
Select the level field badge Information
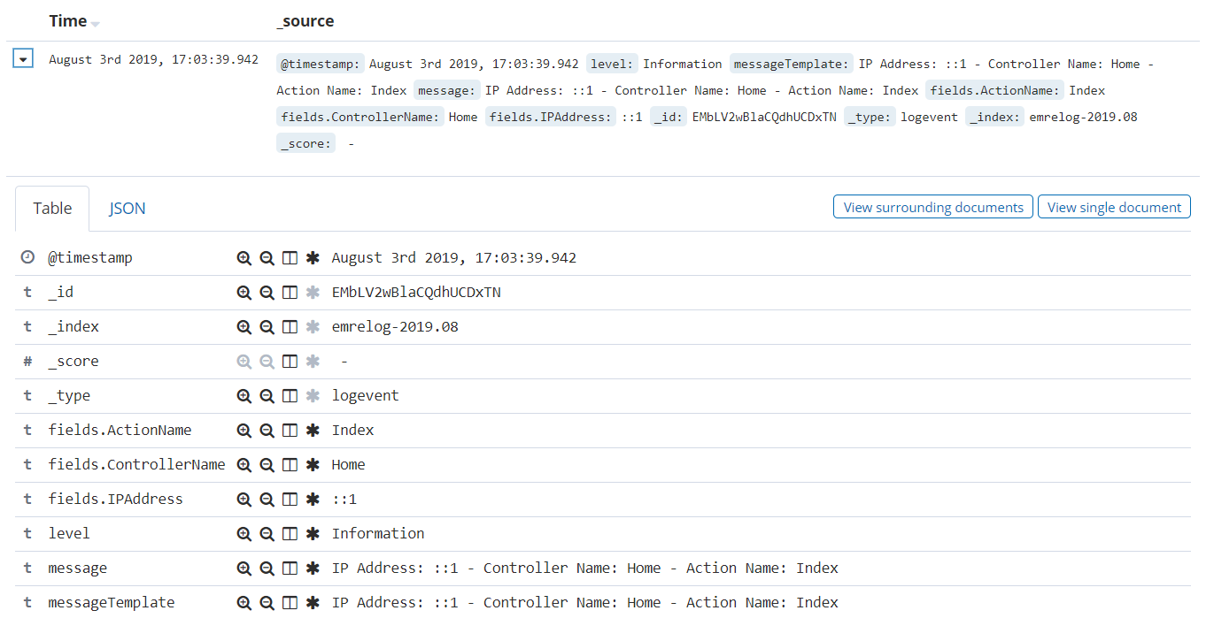tap(612, 63)
